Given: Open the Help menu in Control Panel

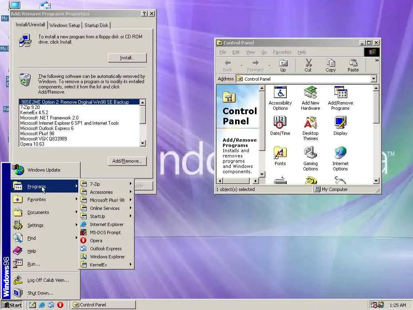Looking at the screenshot, I should click(x=302, y=52).
